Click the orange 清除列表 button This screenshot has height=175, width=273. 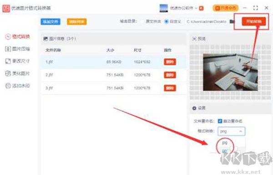point(77,22)
